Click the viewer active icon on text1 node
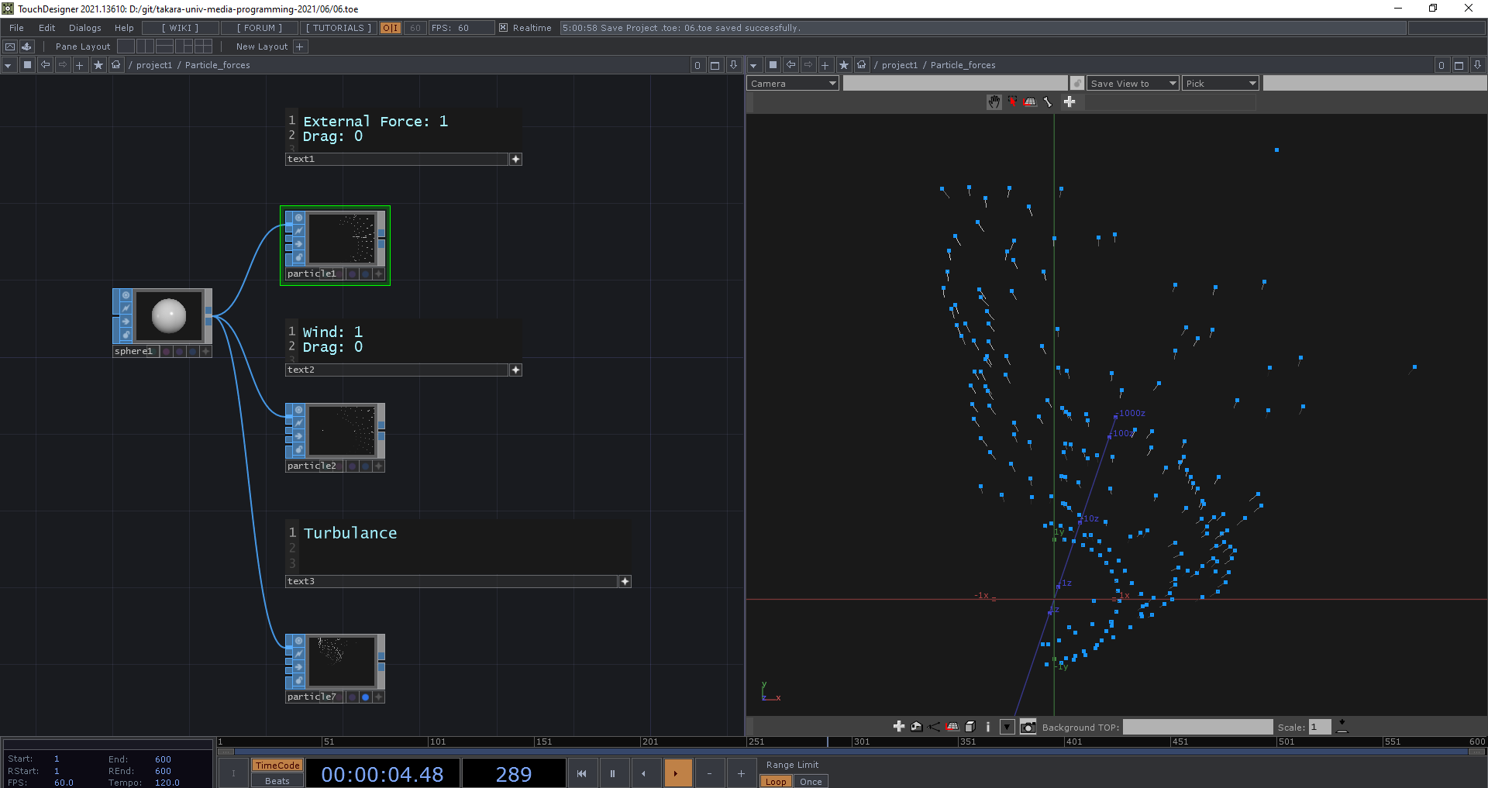This screenshot has width=1488, height=788. [515, 159]
